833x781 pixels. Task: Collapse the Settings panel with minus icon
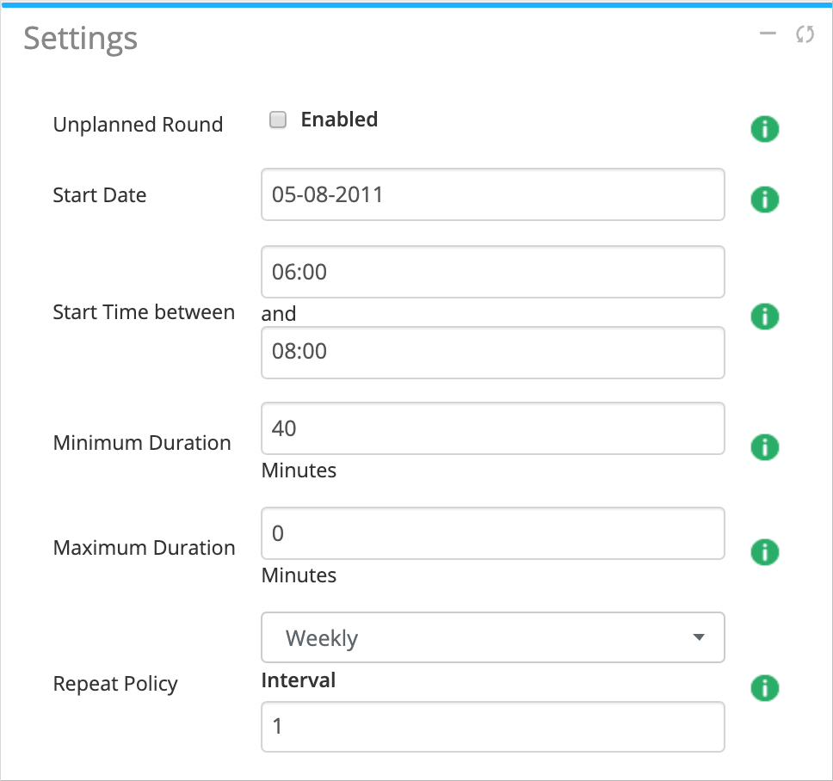point(768,34)
